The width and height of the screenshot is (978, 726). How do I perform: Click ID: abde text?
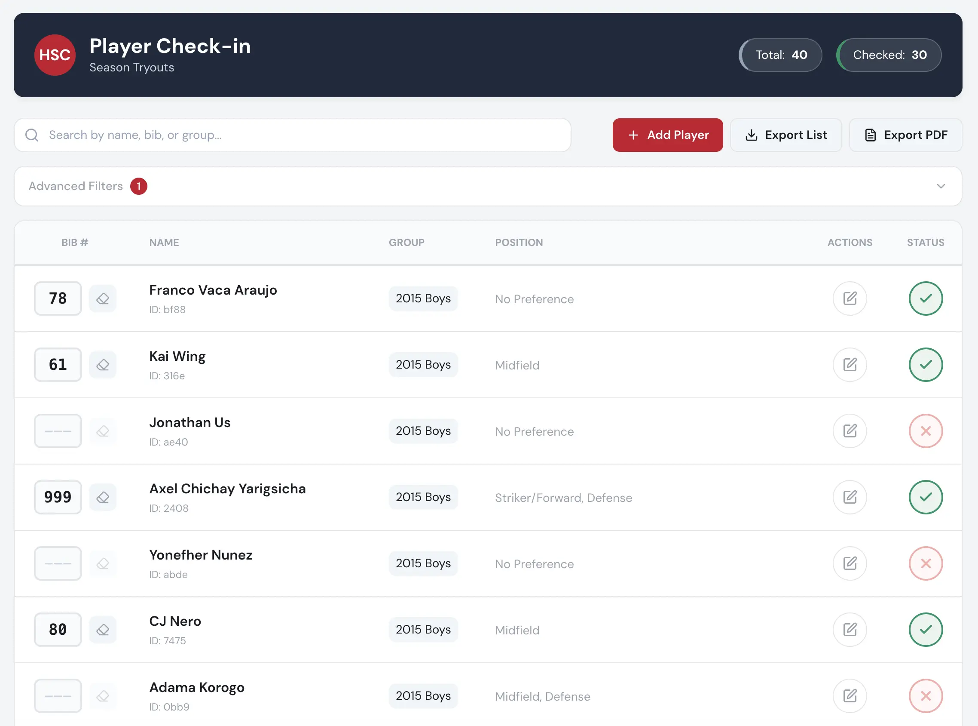168,574
